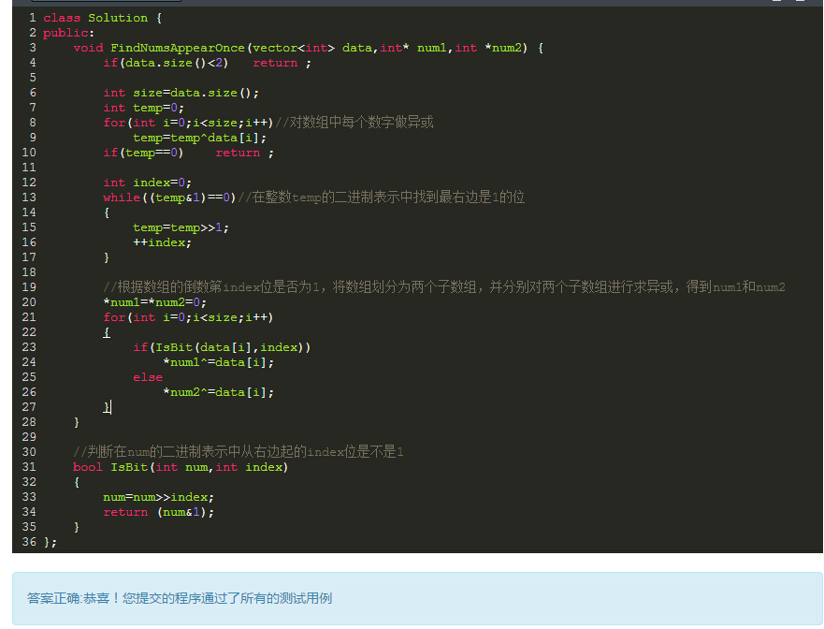
Task: Click the '答案正确' success message text
Action: [x=180, y=598]
